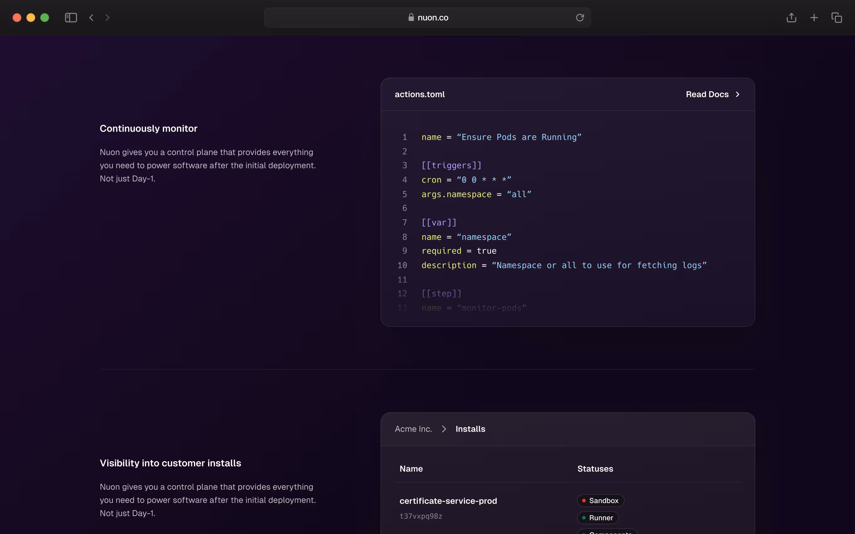Click the Name column header

pos(411,469)
